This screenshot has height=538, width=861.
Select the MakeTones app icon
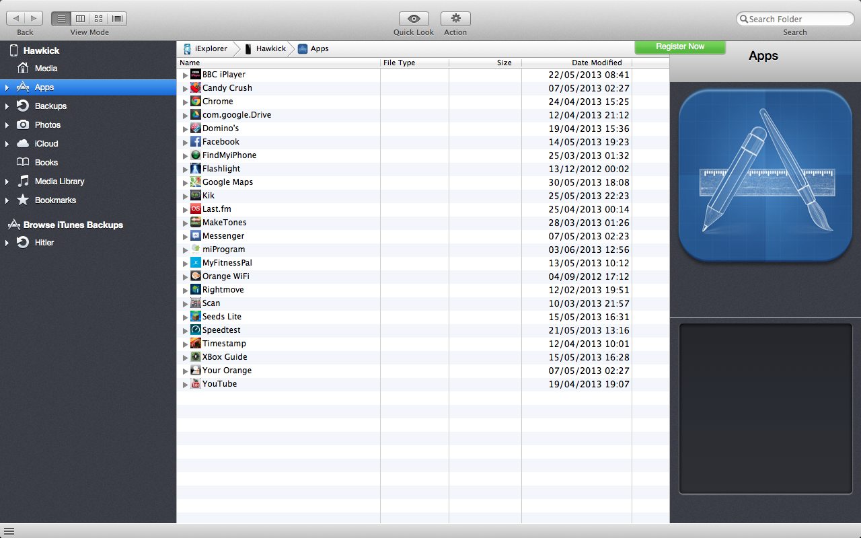pyautogui.click(x=196, y=223)
